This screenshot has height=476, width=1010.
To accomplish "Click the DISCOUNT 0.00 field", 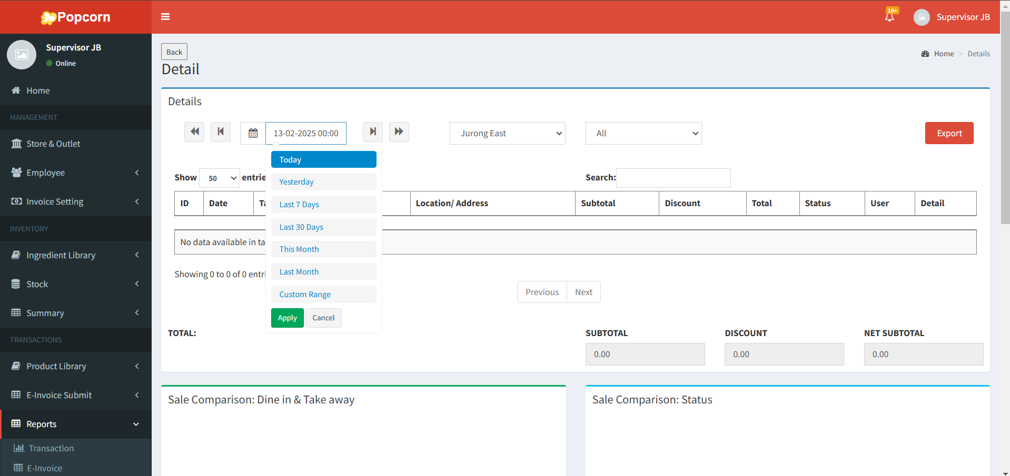I will pyautogui.click(x=784, y=354).
